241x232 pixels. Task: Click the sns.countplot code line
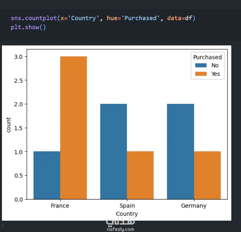pos(103,18)
